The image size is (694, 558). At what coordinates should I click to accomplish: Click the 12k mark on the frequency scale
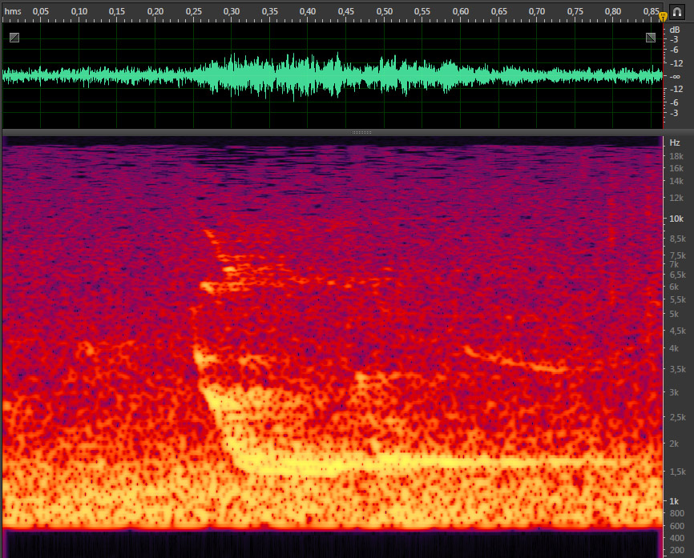[676, 198]
